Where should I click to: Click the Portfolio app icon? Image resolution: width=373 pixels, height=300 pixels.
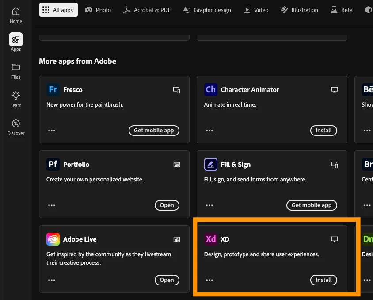click(53, 164)
